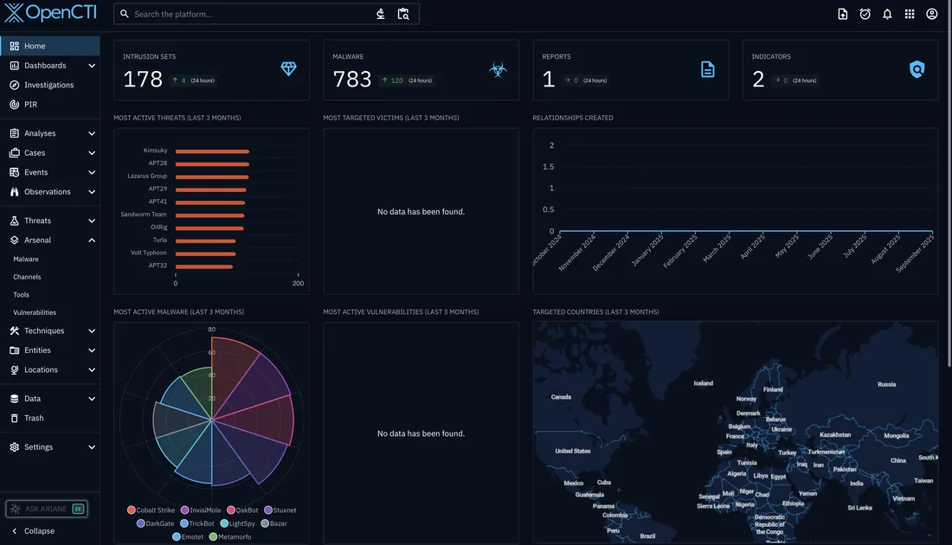Click the Lazarus Group threat bar
Image resolution: width=952 pixels, height=545 pixels.
tap(212, 176)
